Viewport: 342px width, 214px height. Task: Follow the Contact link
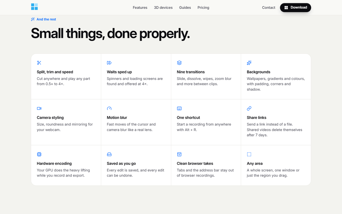coord(269,8)
